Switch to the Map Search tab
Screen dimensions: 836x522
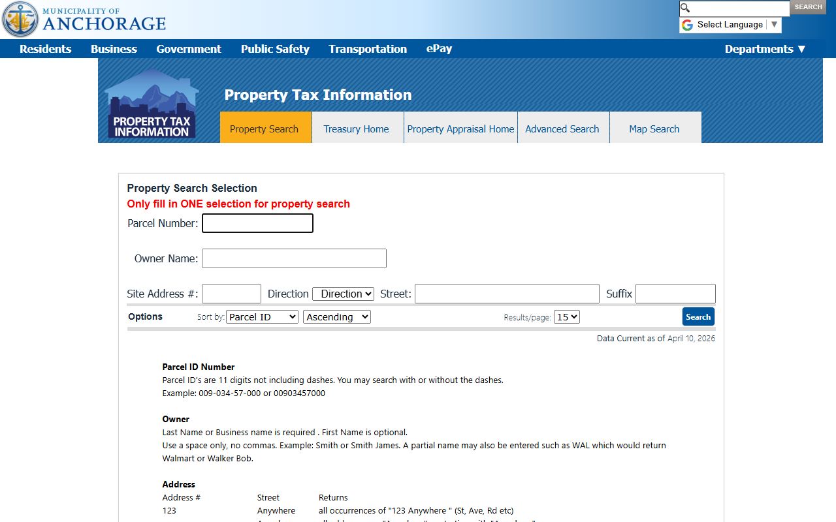pos(654,128)
